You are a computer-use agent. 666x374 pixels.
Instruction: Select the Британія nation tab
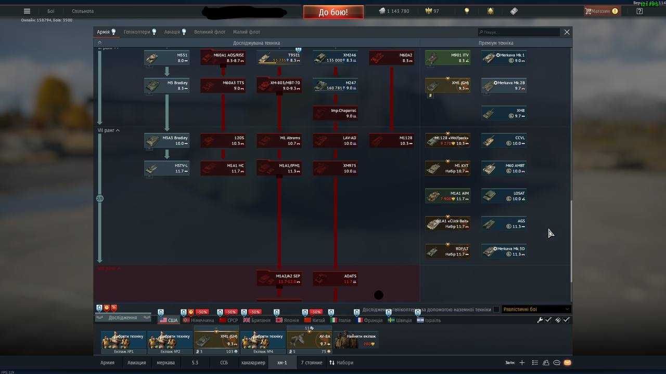pyautogui.click(x=257, y=320)
